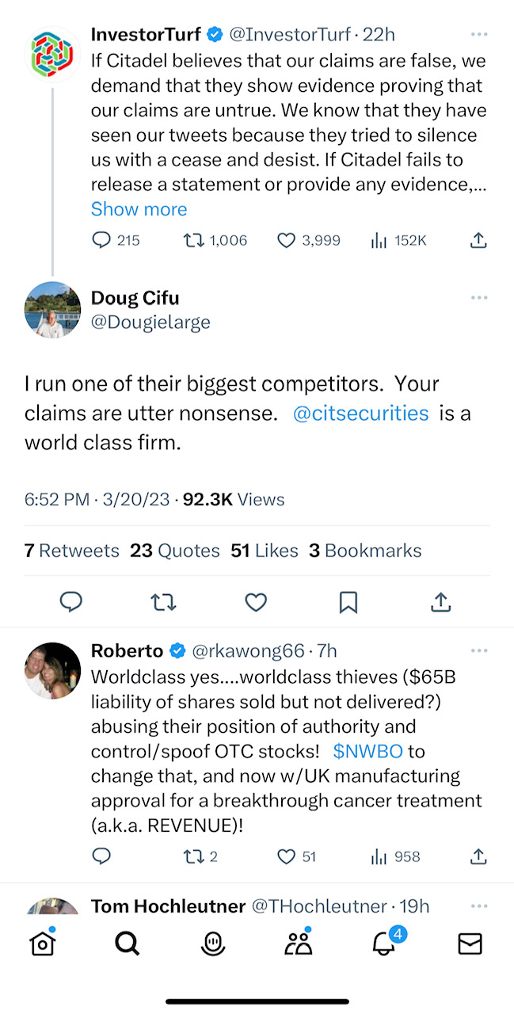Bookmark Doug Cifu's tweet
Image resolution: width=514 pixels, height=1014 pixels.
pyautogui.click(x=348, y=603)
